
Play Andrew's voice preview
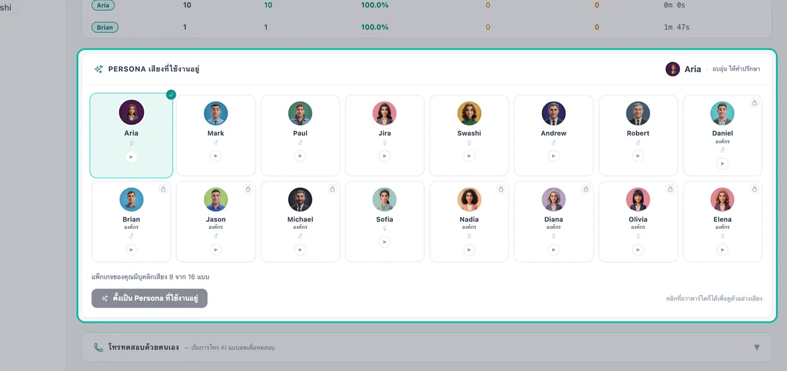(x=553, y=156)
